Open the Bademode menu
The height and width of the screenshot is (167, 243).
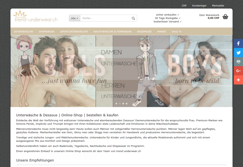[x=144, y=32]
